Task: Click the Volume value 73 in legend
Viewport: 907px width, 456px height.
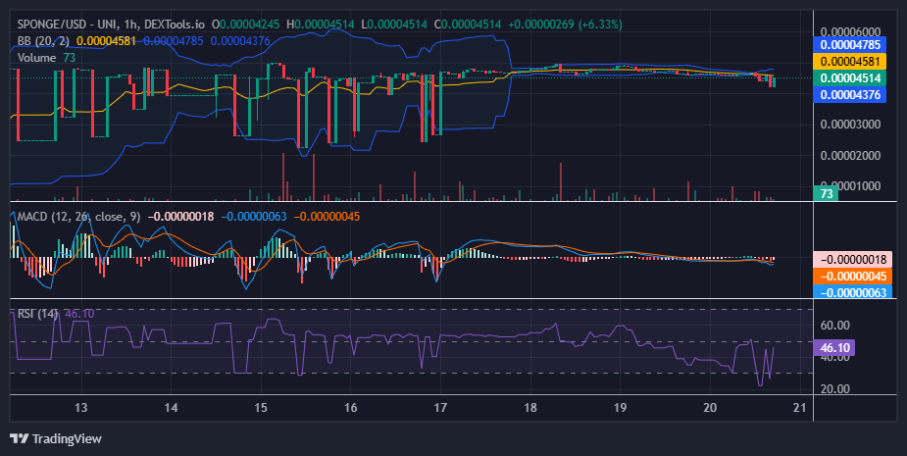Action: pos(70,58)
